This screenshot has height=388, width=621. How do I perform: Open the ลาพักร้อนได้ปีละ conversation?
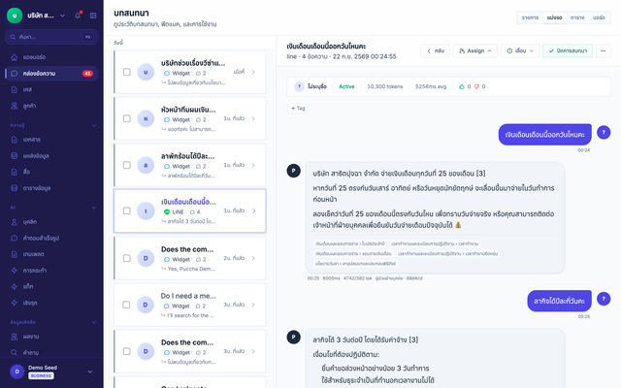tap(190, 165)
